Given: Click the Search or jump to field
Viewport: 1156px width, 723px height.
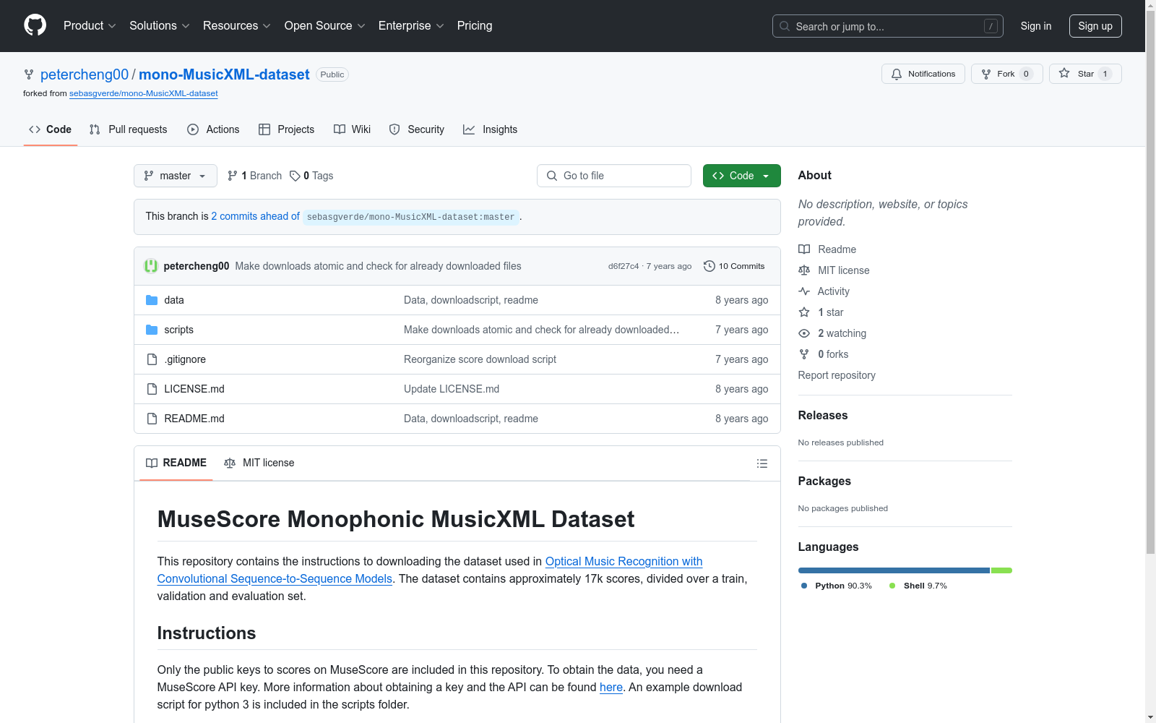Looking at the screenshot, I should pos(888,26).
